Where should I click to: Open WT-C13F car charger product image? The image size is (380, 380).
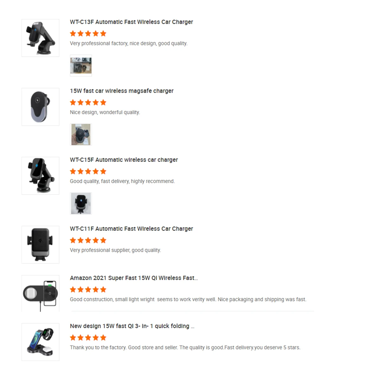click(x=40, y=38)
